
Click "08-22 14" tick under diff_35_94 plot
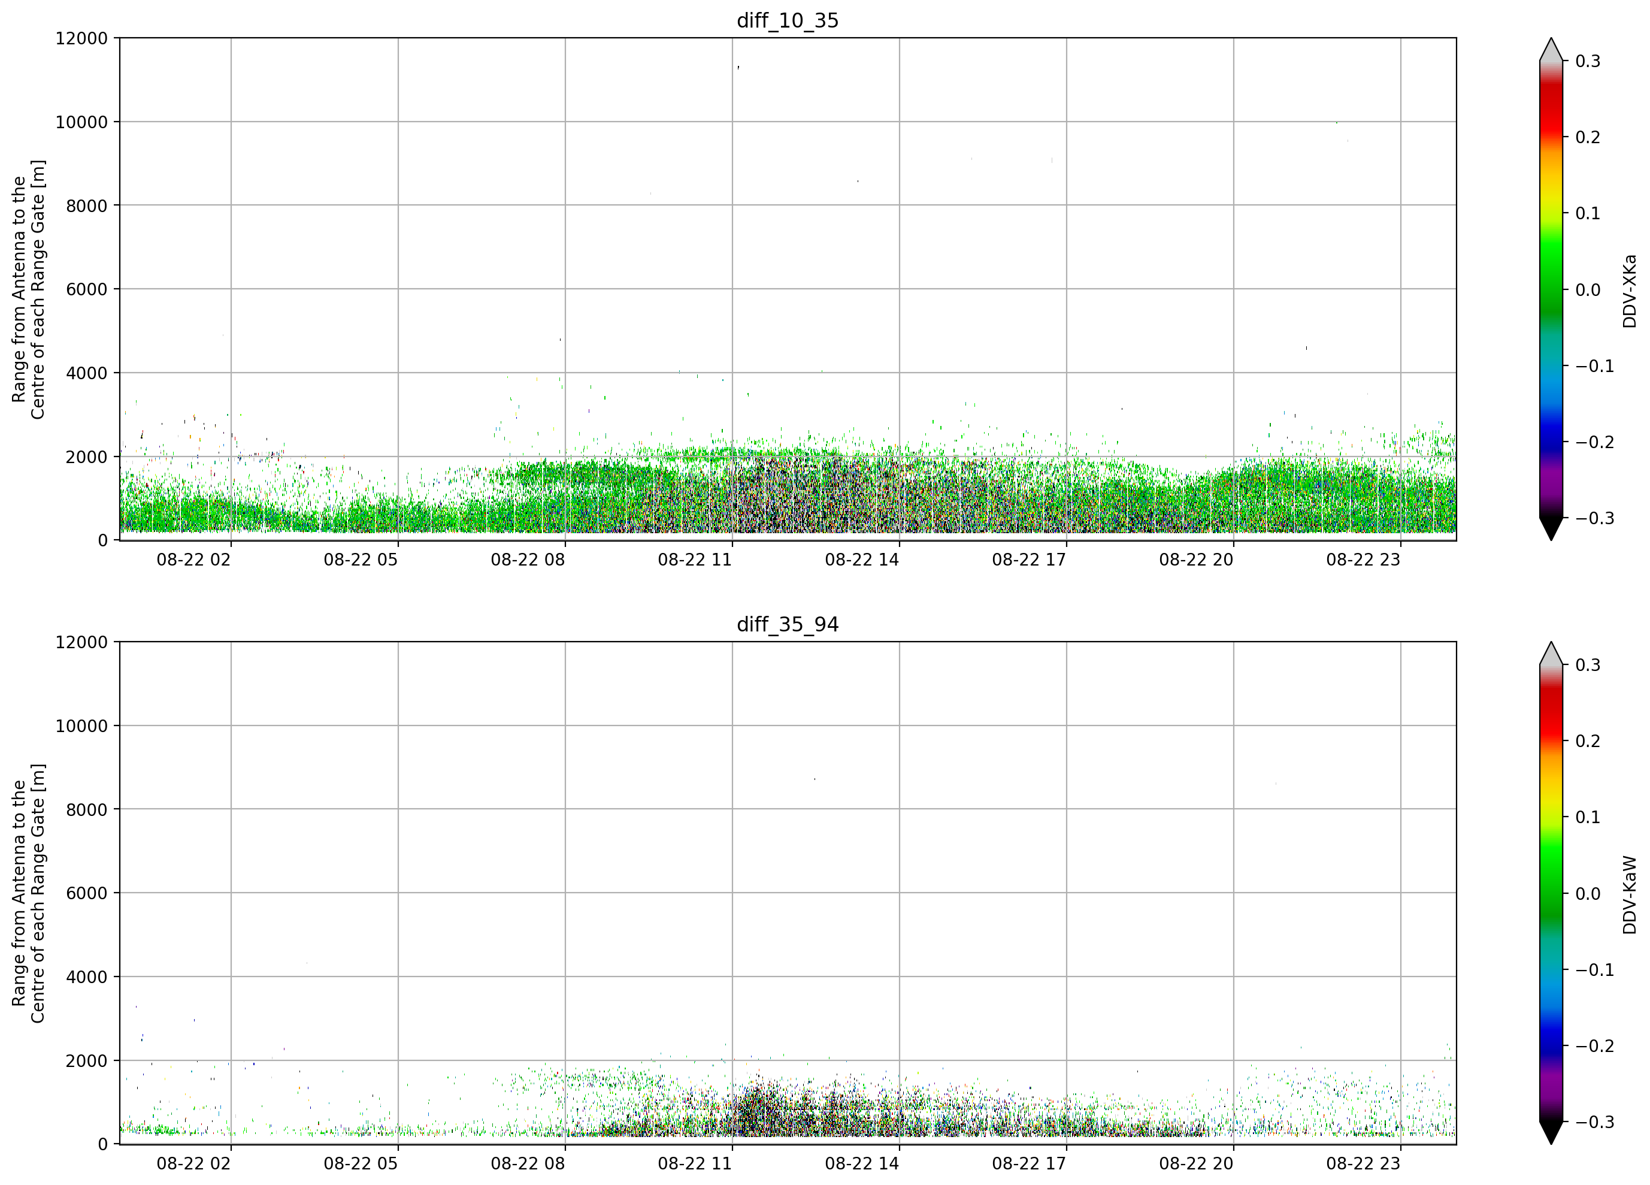tap(862, 1164)
